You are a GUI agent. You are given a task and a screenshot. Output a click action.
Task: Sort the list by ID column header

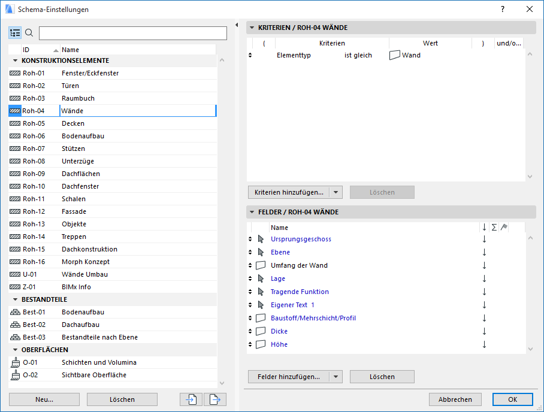click(41, 50)
